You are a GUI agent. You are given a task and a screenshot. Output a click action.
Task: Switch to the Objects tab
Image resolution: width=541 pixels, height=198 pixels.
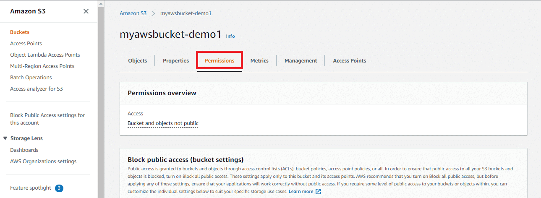pos(137,61)
